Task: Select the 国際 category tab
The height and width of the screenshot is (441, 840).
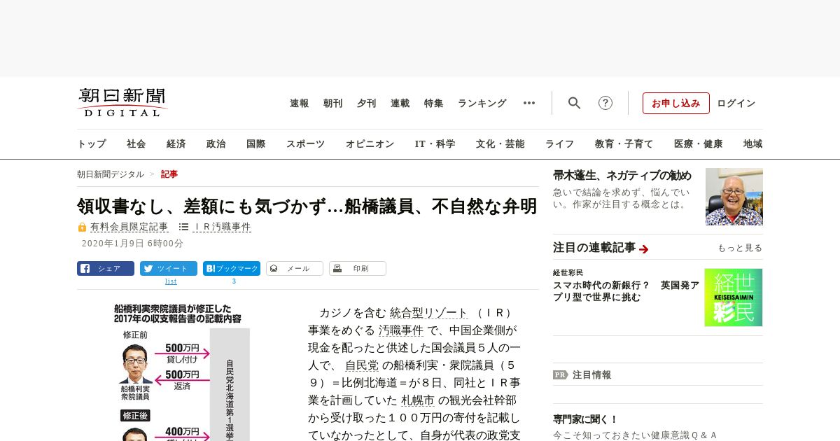Action: (256, 143)
